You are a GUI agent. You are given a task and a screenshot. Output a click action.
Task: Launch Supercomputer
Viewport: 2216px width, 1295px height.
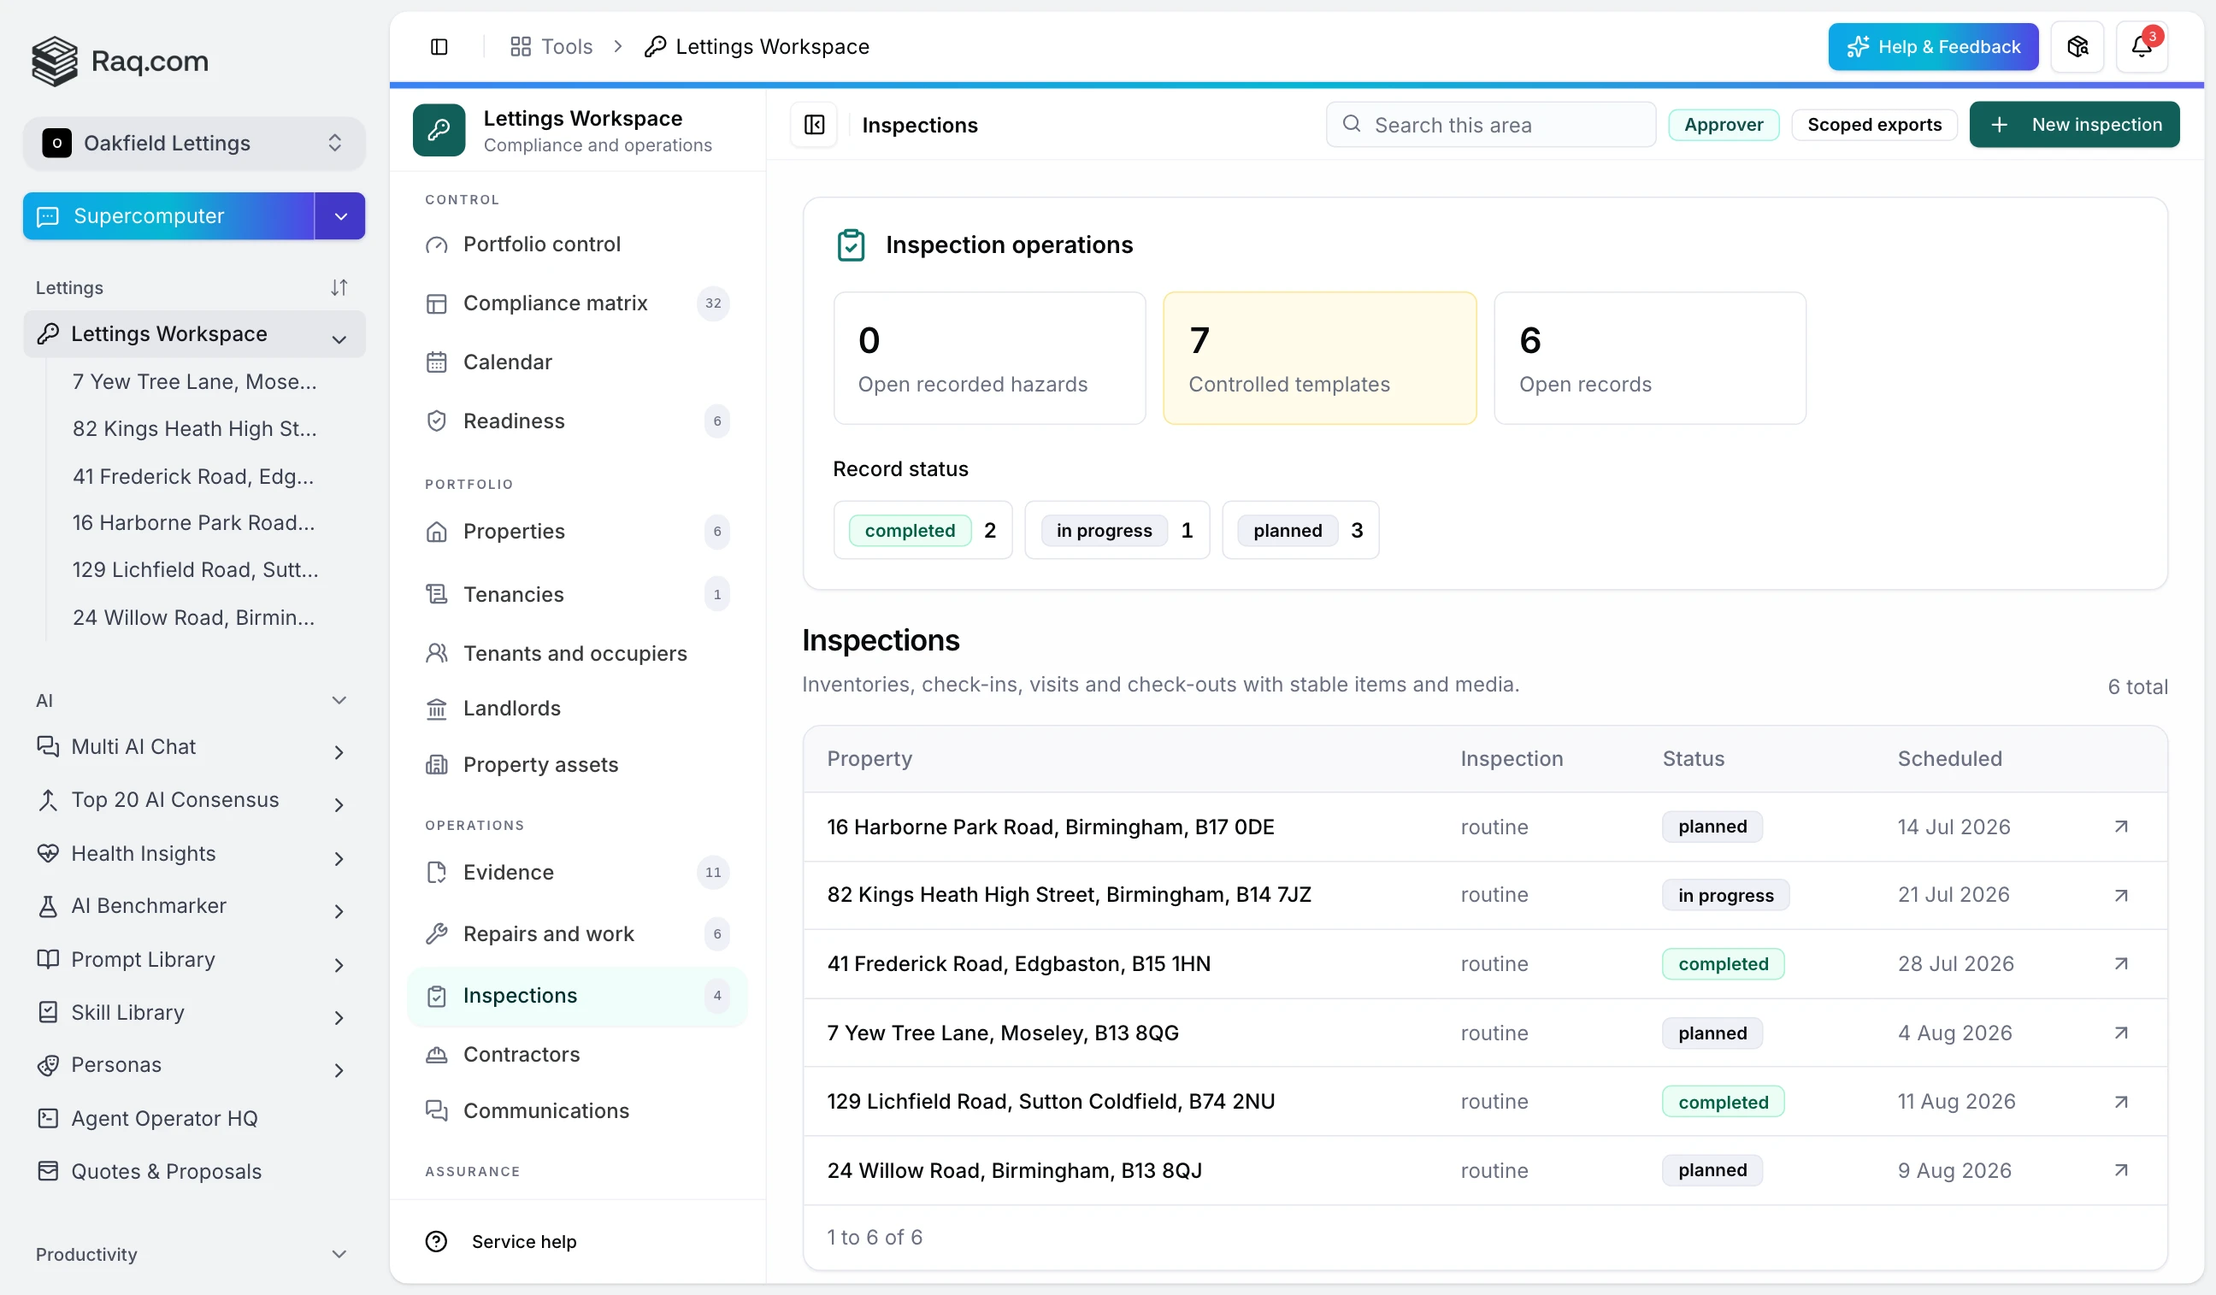168,216
